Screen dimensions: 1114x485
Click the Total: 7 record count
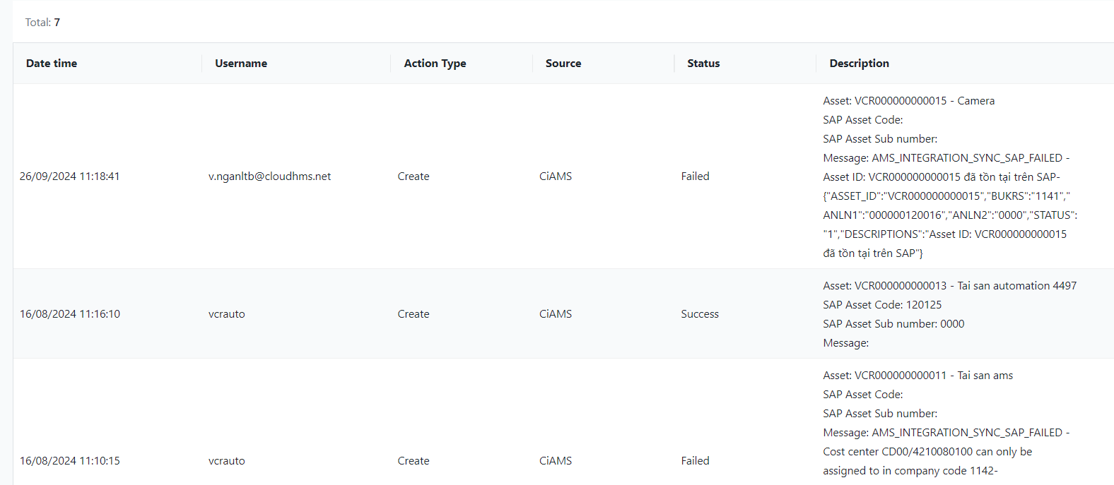[x=42, y=23]
